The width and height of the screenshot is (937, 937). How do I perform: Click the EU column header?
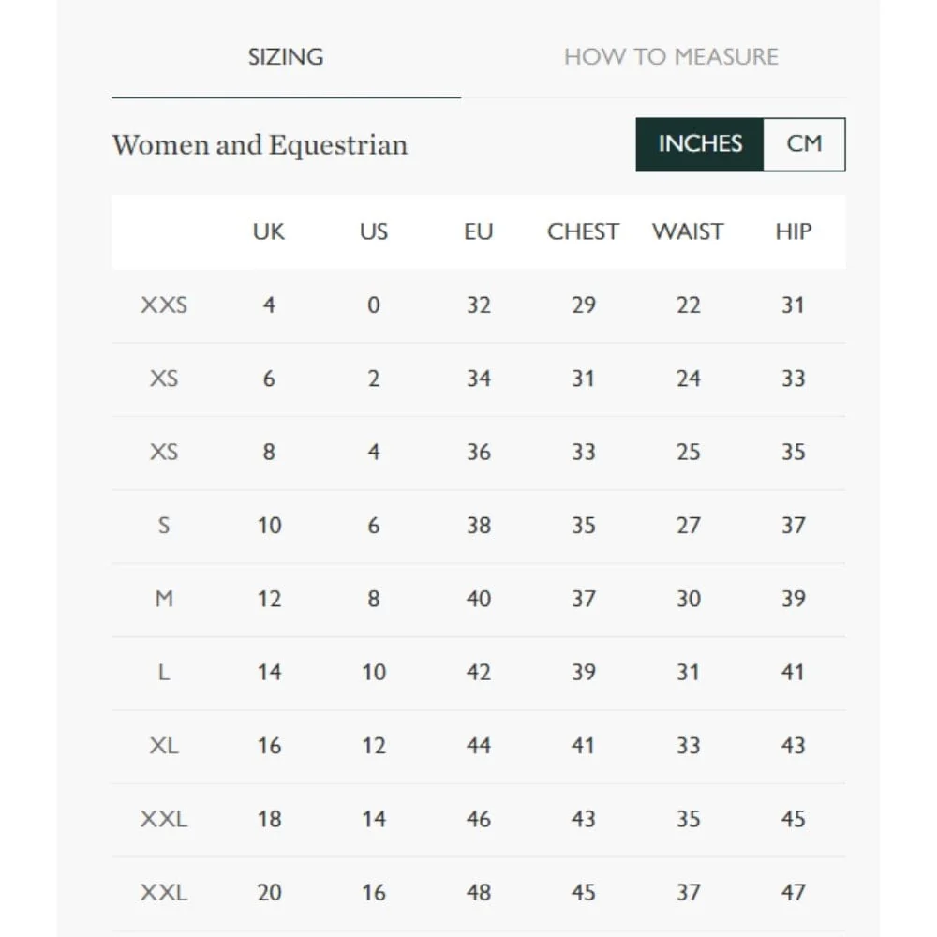coord(479,231)
